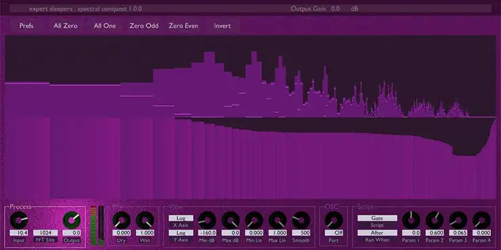Image resolution: width=501 pixels, height=250 pixels.
Task: Click the Param 2 knob
Action: [x=435, y=220]
